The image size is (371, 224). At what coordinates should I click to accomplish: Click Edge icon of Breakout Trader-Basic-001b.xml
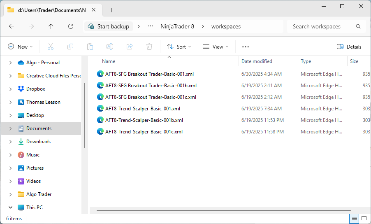tap(100, 85)
